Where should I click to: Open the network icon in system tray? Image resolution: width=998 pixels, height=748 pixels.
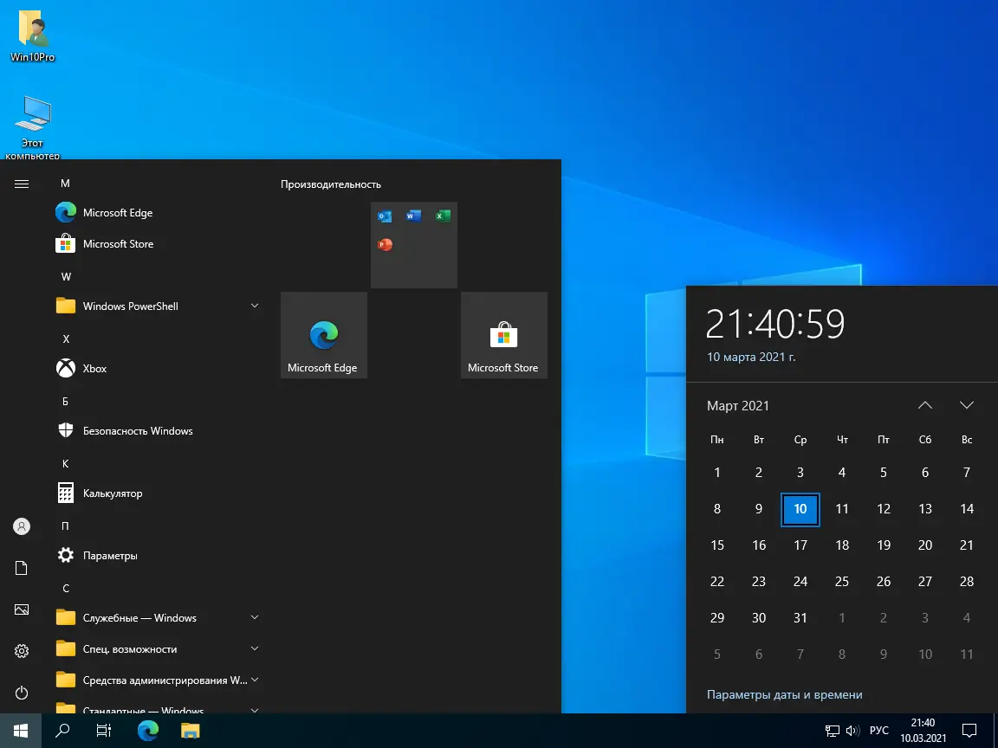point(833,730)
